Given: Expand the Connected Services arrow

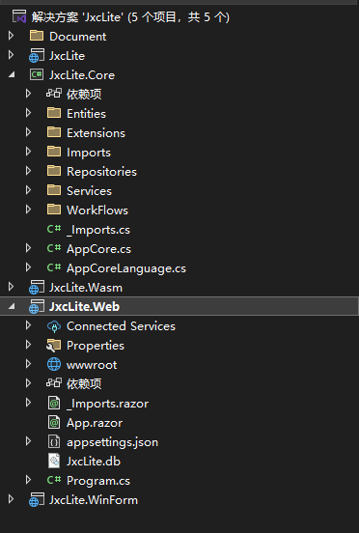Looking at the screenshot, I should 29,325.
